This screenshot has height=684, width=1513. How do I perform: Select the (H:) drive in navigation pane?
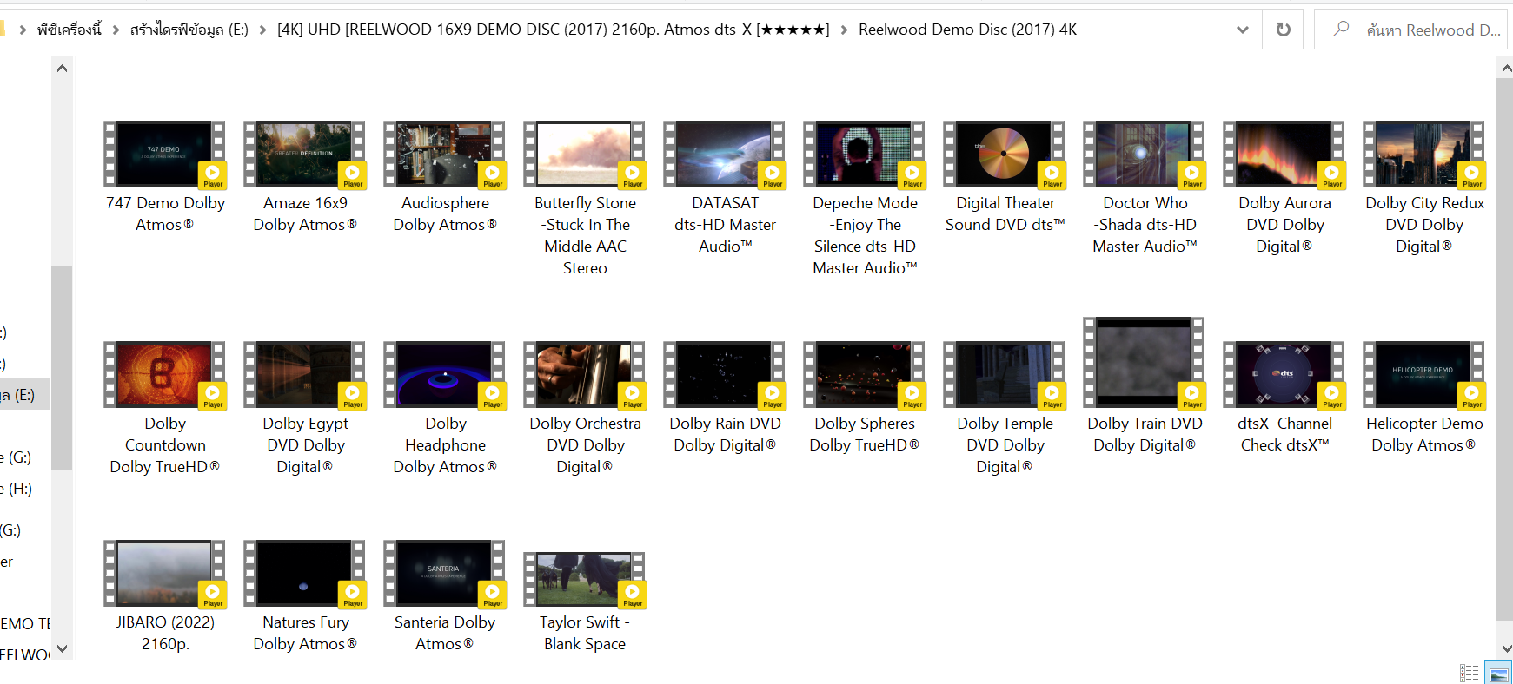click(17, 489)
